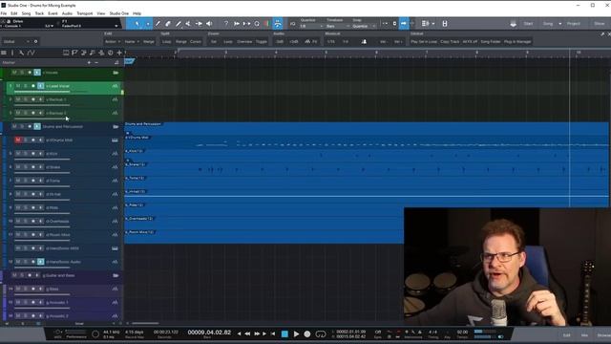Click the Play button in transport
This screenshot has width=611, height=344.
pos(296,333)
